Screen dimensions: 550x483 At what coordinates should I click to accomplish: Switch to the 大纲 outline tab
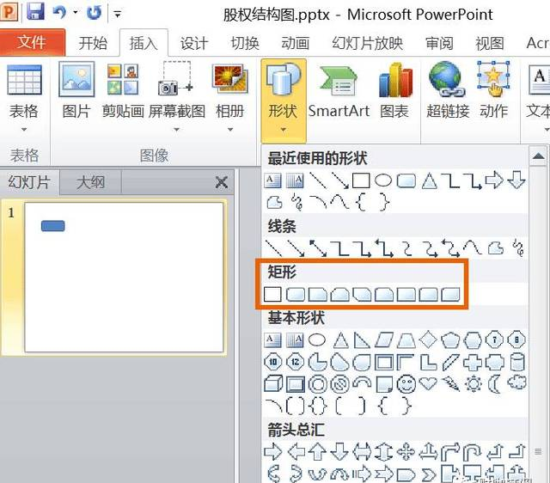pyautogui.click(x=90, y=182)
